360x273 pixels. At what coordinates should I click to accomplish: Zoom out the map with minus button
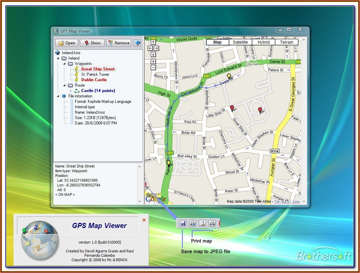coord(153,67)
